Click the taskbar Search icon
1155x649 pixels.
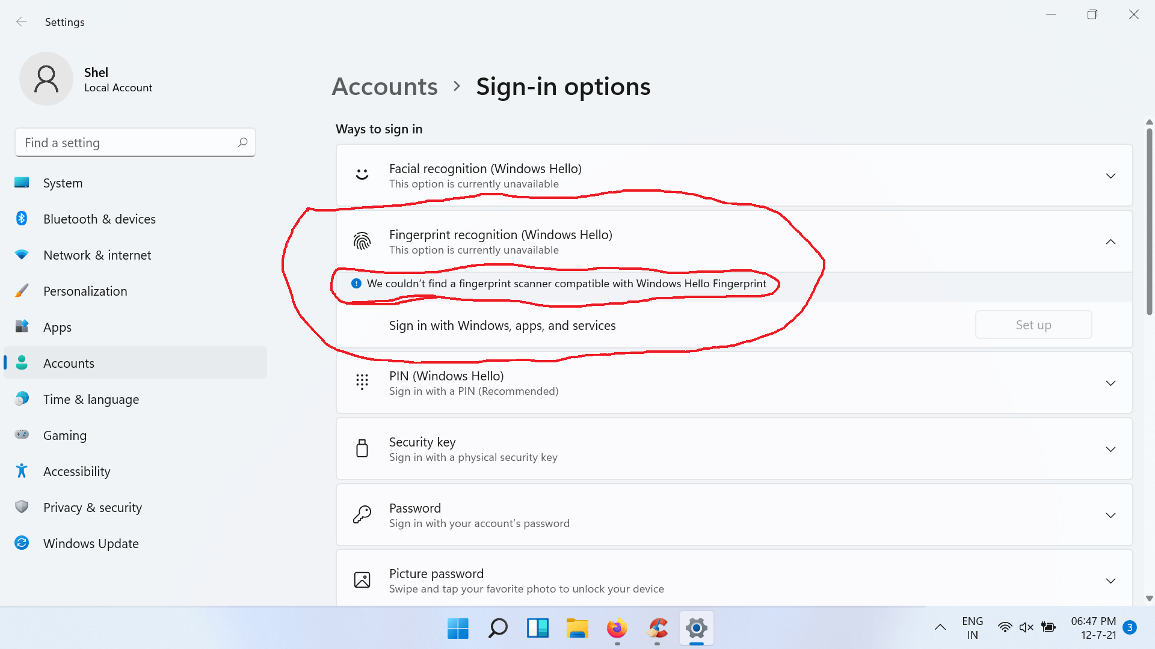coord(497,629)
